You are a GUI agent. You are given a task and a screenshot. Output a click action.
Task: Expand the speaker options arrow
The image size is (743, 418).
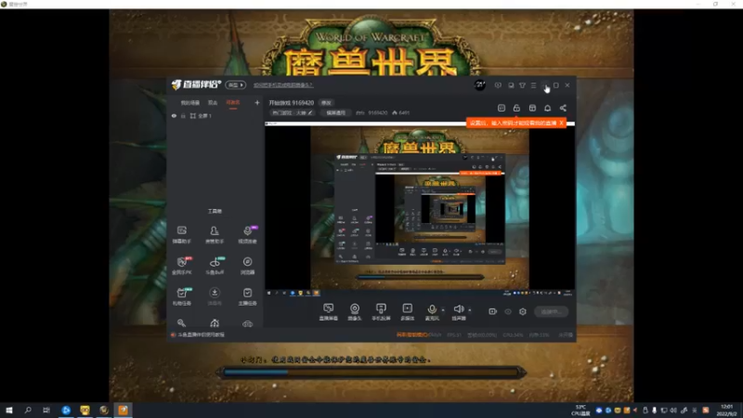pyautogui.click(x=470, y=310)
